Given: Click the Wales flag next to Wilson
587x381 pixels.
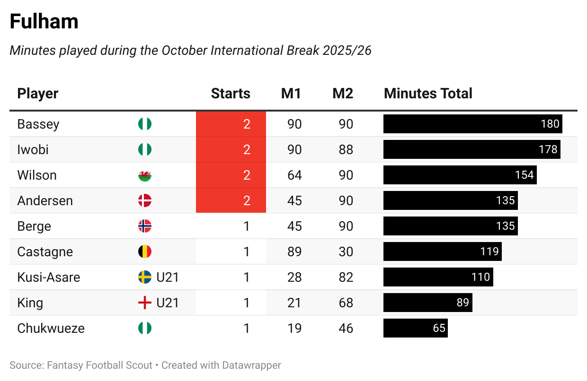Looking at the screenshot, I should [145, 175].
